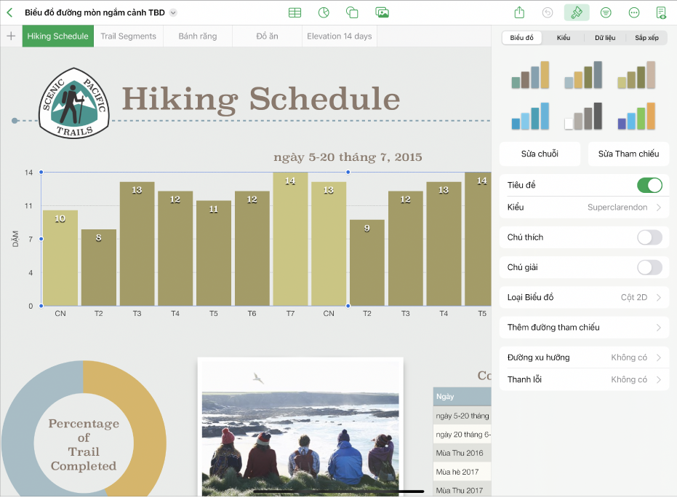Select the Ngày table header cell
This screenshot has height=498, width=677.
click(x=462, y=396)
